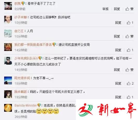Like 由之江's 人肉 comment
Image resolution: width=138 pixels, height=120 pixels.
click(x=129, y=36)
